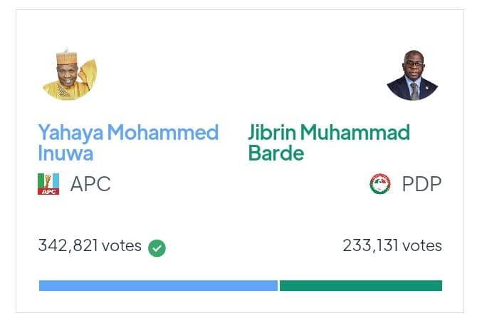Image resolution: width=482 pixels, height=326 pixels.
Task: Open the Jibrin Muhammad name link
Action: (x=329, y=133)
